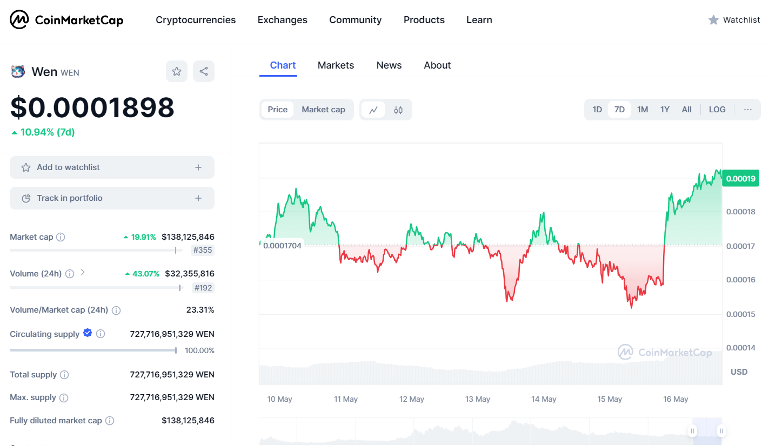The width and height of the screenshot is (769, 446).
Task: Open the News tab
Action: [389, 65]
